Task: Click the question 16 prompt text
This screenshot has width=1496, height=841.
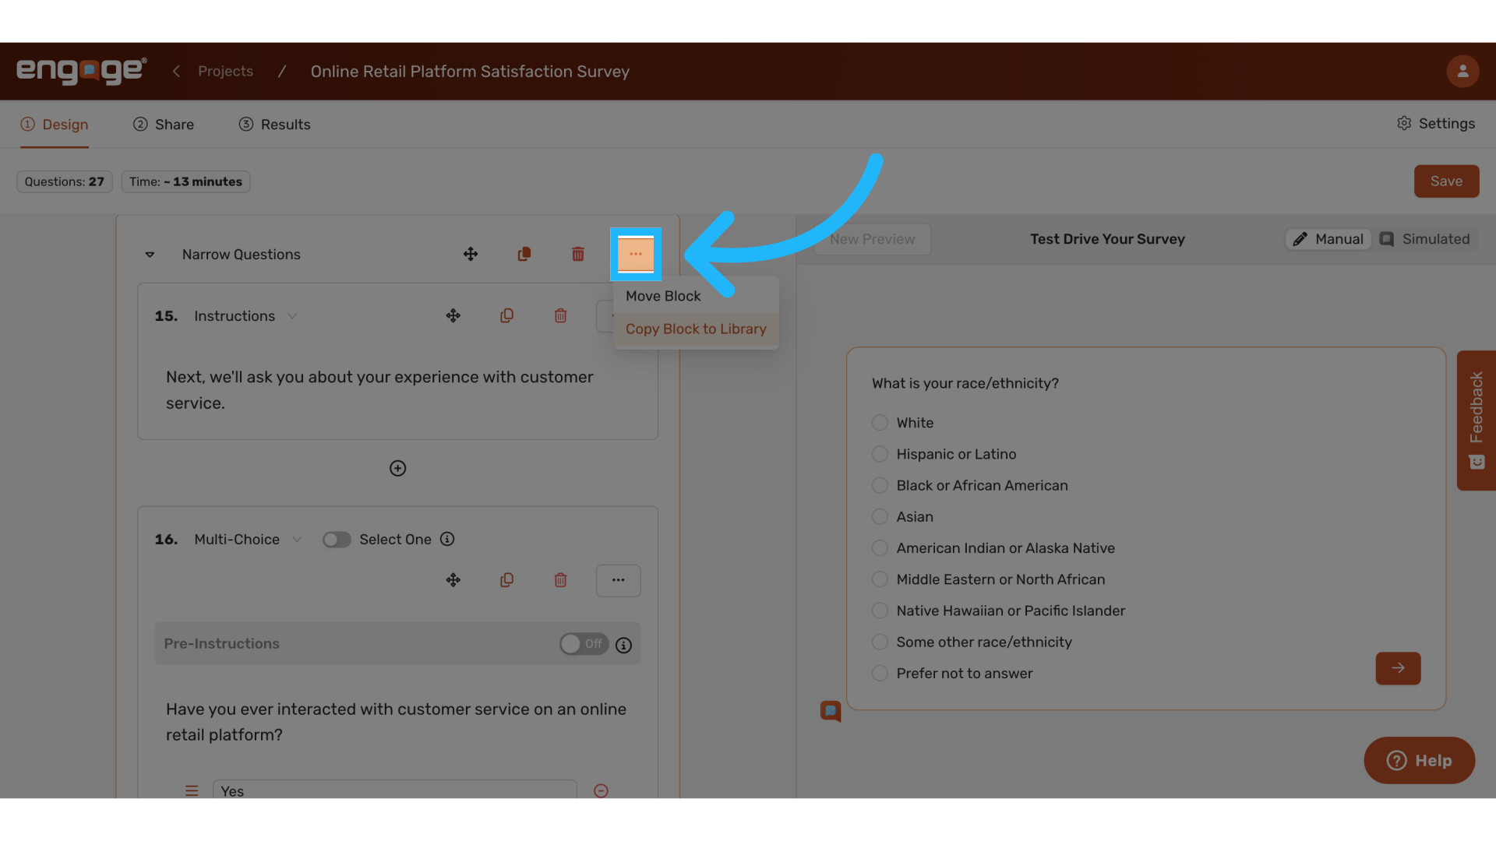Action: click(396, 722)
